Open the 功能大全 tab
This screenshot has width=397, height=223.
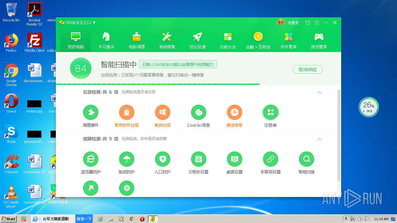tap(228, 41)
